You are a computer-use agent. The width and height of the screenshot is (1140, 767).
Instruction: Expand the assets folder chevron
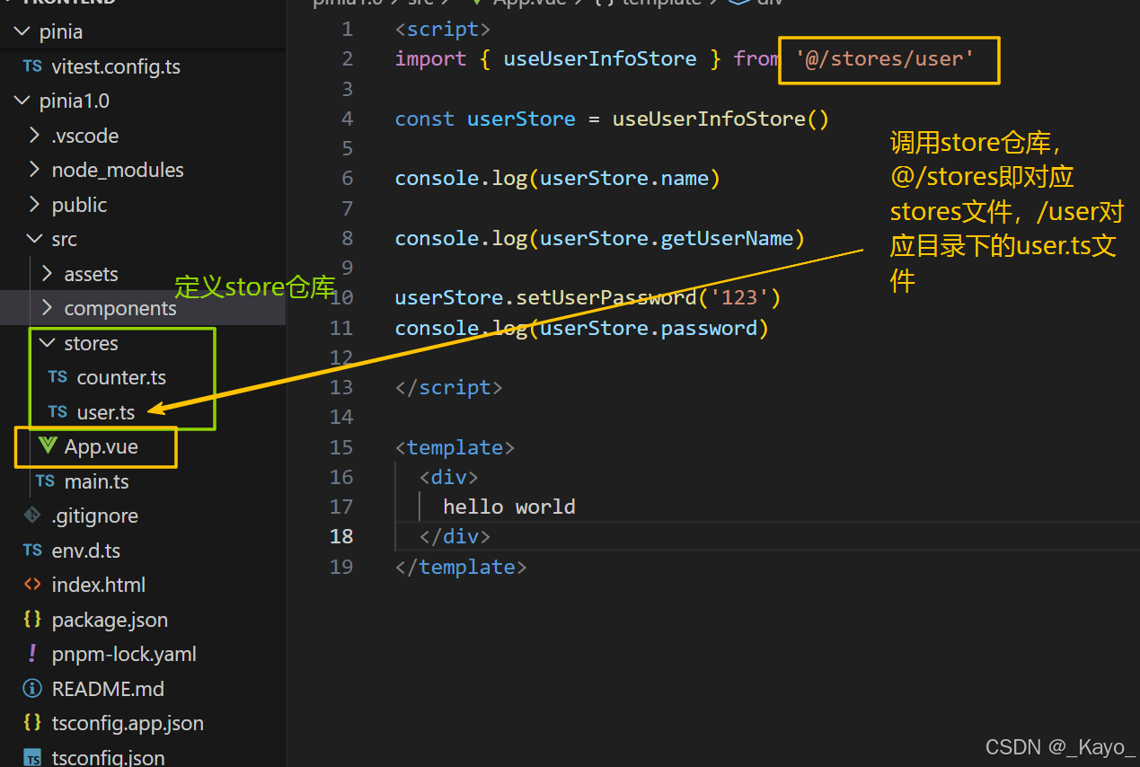(48, 274)
